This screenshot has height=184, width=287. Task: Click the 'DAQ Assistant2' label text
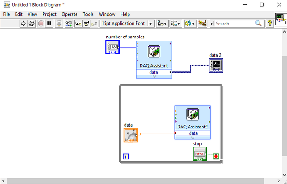[193, 127]
